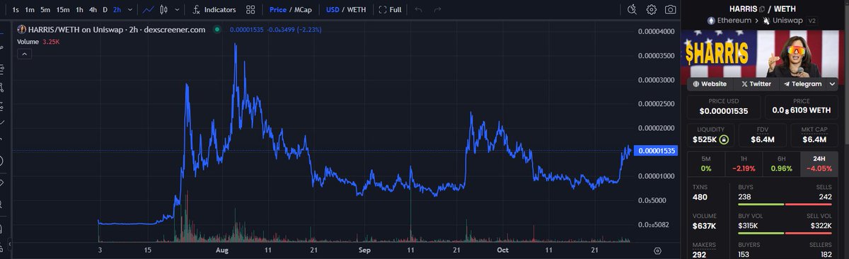This screenshot has height=259, width=849.
Task: Expand the timeframe dropdown arrow
Action: click(131, 10)
